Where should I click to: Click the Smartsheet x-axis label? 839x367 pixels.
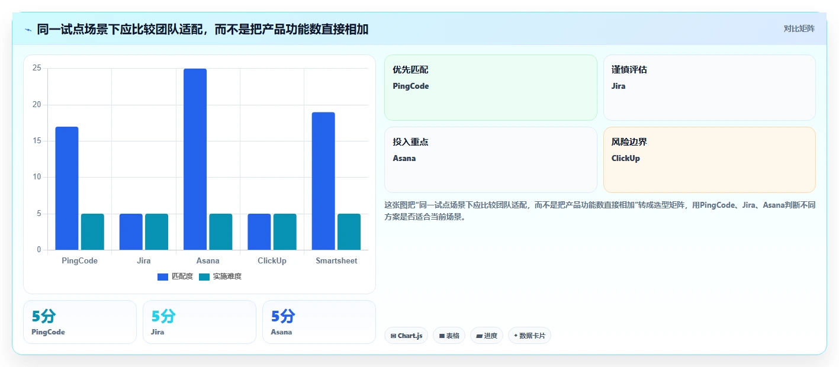(336, 260)
